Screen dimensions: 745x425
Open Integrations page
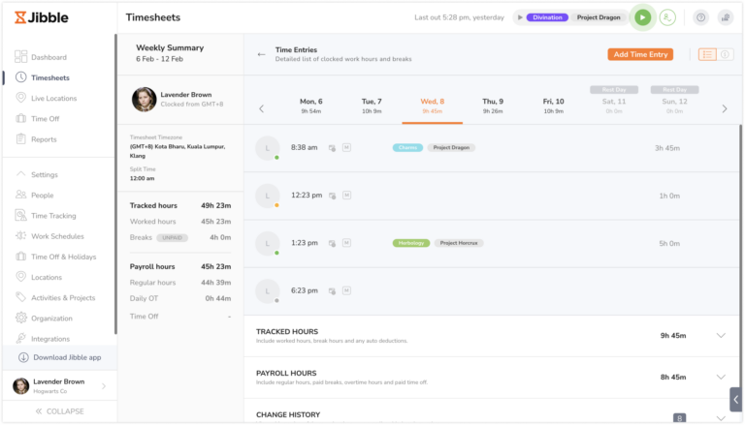[x=43, y=339]
